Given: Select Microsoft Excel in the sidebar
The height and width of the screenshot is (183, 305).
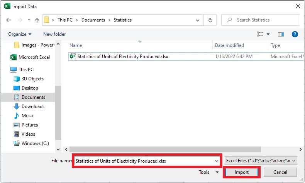Looking at the screenshot, I should (x=30, y=57).
